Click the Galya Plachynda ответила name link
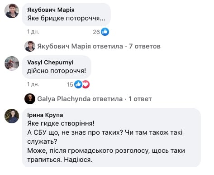214x175 pixels. coord(80,99)
